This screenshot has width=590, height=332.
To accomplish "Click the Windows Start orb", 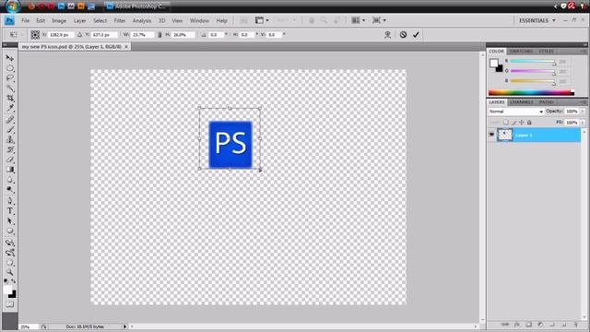I will (12, 6).
